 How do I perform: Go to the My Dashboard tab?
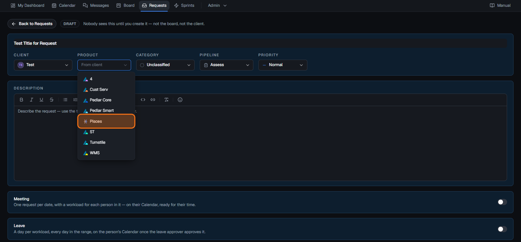click(28, 5)
